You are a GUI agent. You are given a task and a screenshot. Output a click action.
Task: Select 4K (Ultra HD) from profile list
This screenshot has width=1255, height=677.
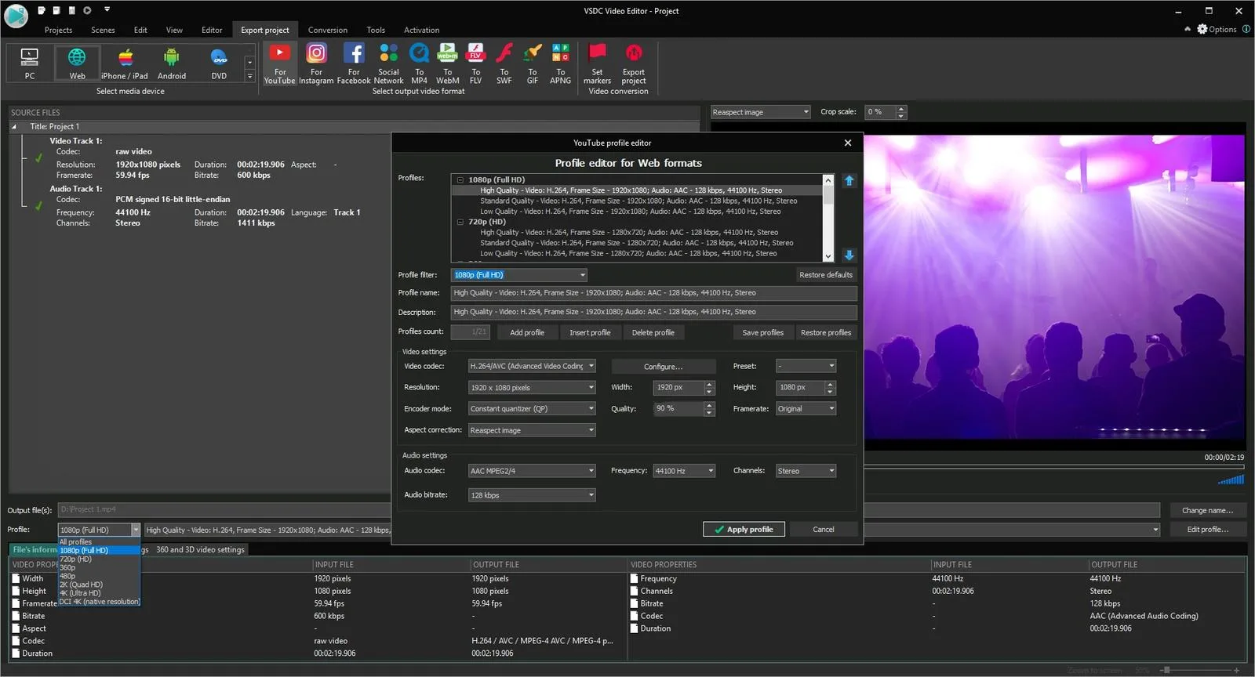click(80, 593)
